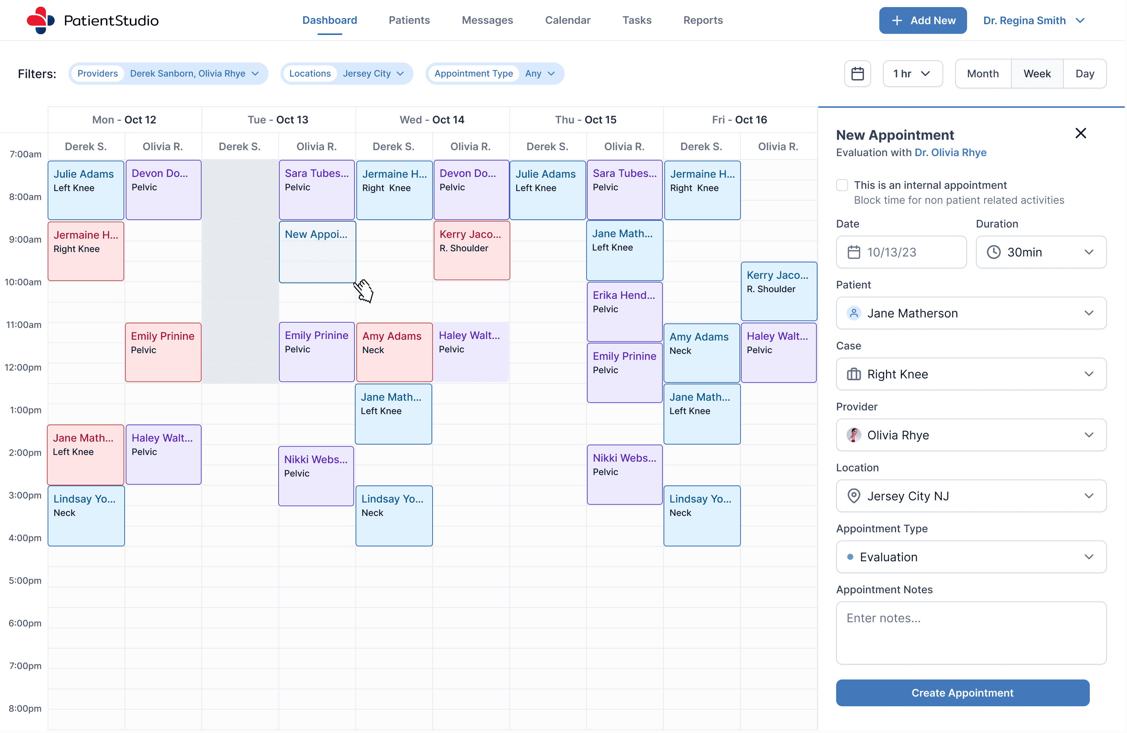The image size is (1127, 733).
Task: Open Haley Walt... Pelvic Friday appointment
Action: pos(778,352)
